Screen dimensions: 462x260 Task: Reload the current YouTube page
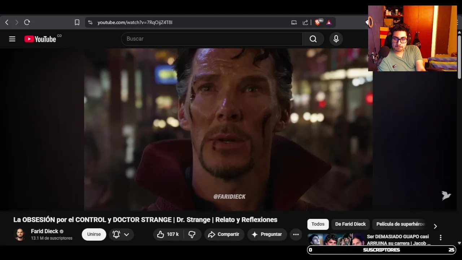click(x=27, y=22)
